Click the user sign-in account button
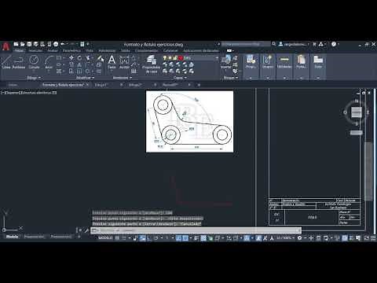This screenshot has height=283, width=377. pyautogui.click(x=294, y=44)
